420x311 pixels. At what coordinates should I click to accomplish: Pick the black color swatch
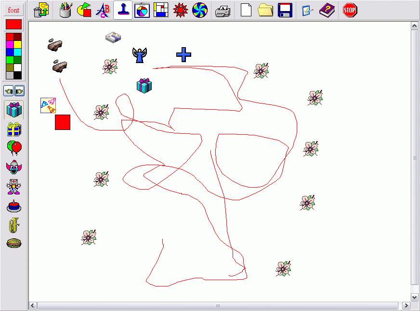click(x=18, y=76)
